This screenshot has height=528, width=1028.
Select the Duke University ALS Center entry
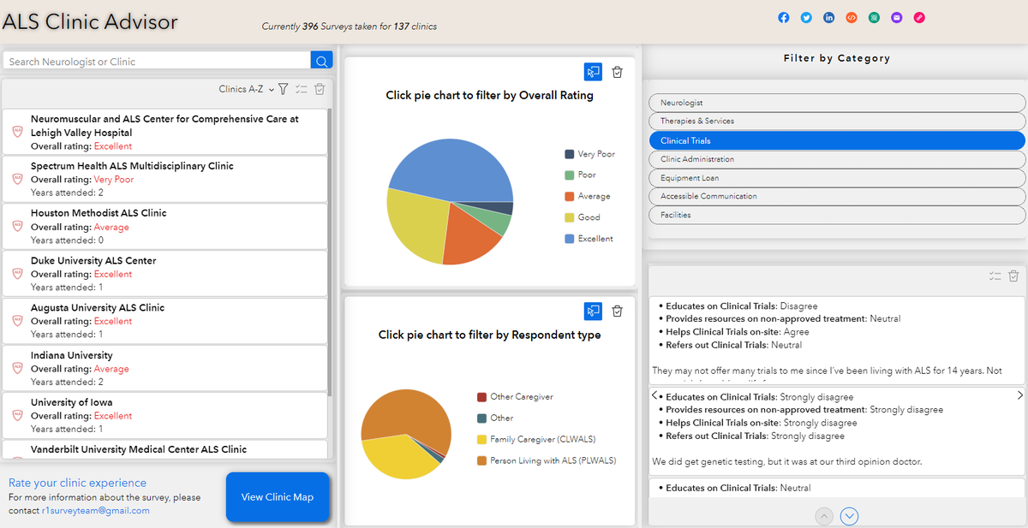164,274
